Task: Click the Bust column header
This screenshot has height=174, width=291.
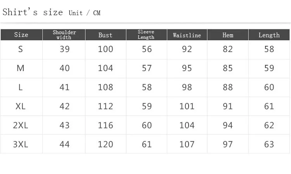Action: pyautogui.click(x=106, y=35)
